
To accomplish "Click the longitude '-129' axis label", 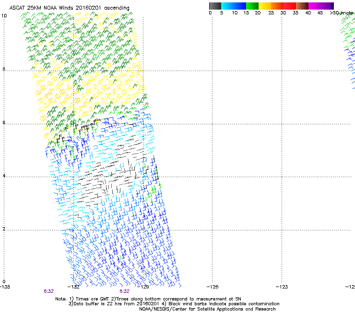I will [143, 287].
